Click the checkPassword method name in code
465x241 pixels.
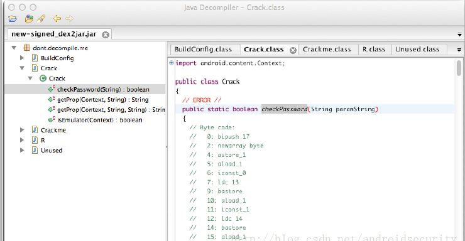(284, 109)
